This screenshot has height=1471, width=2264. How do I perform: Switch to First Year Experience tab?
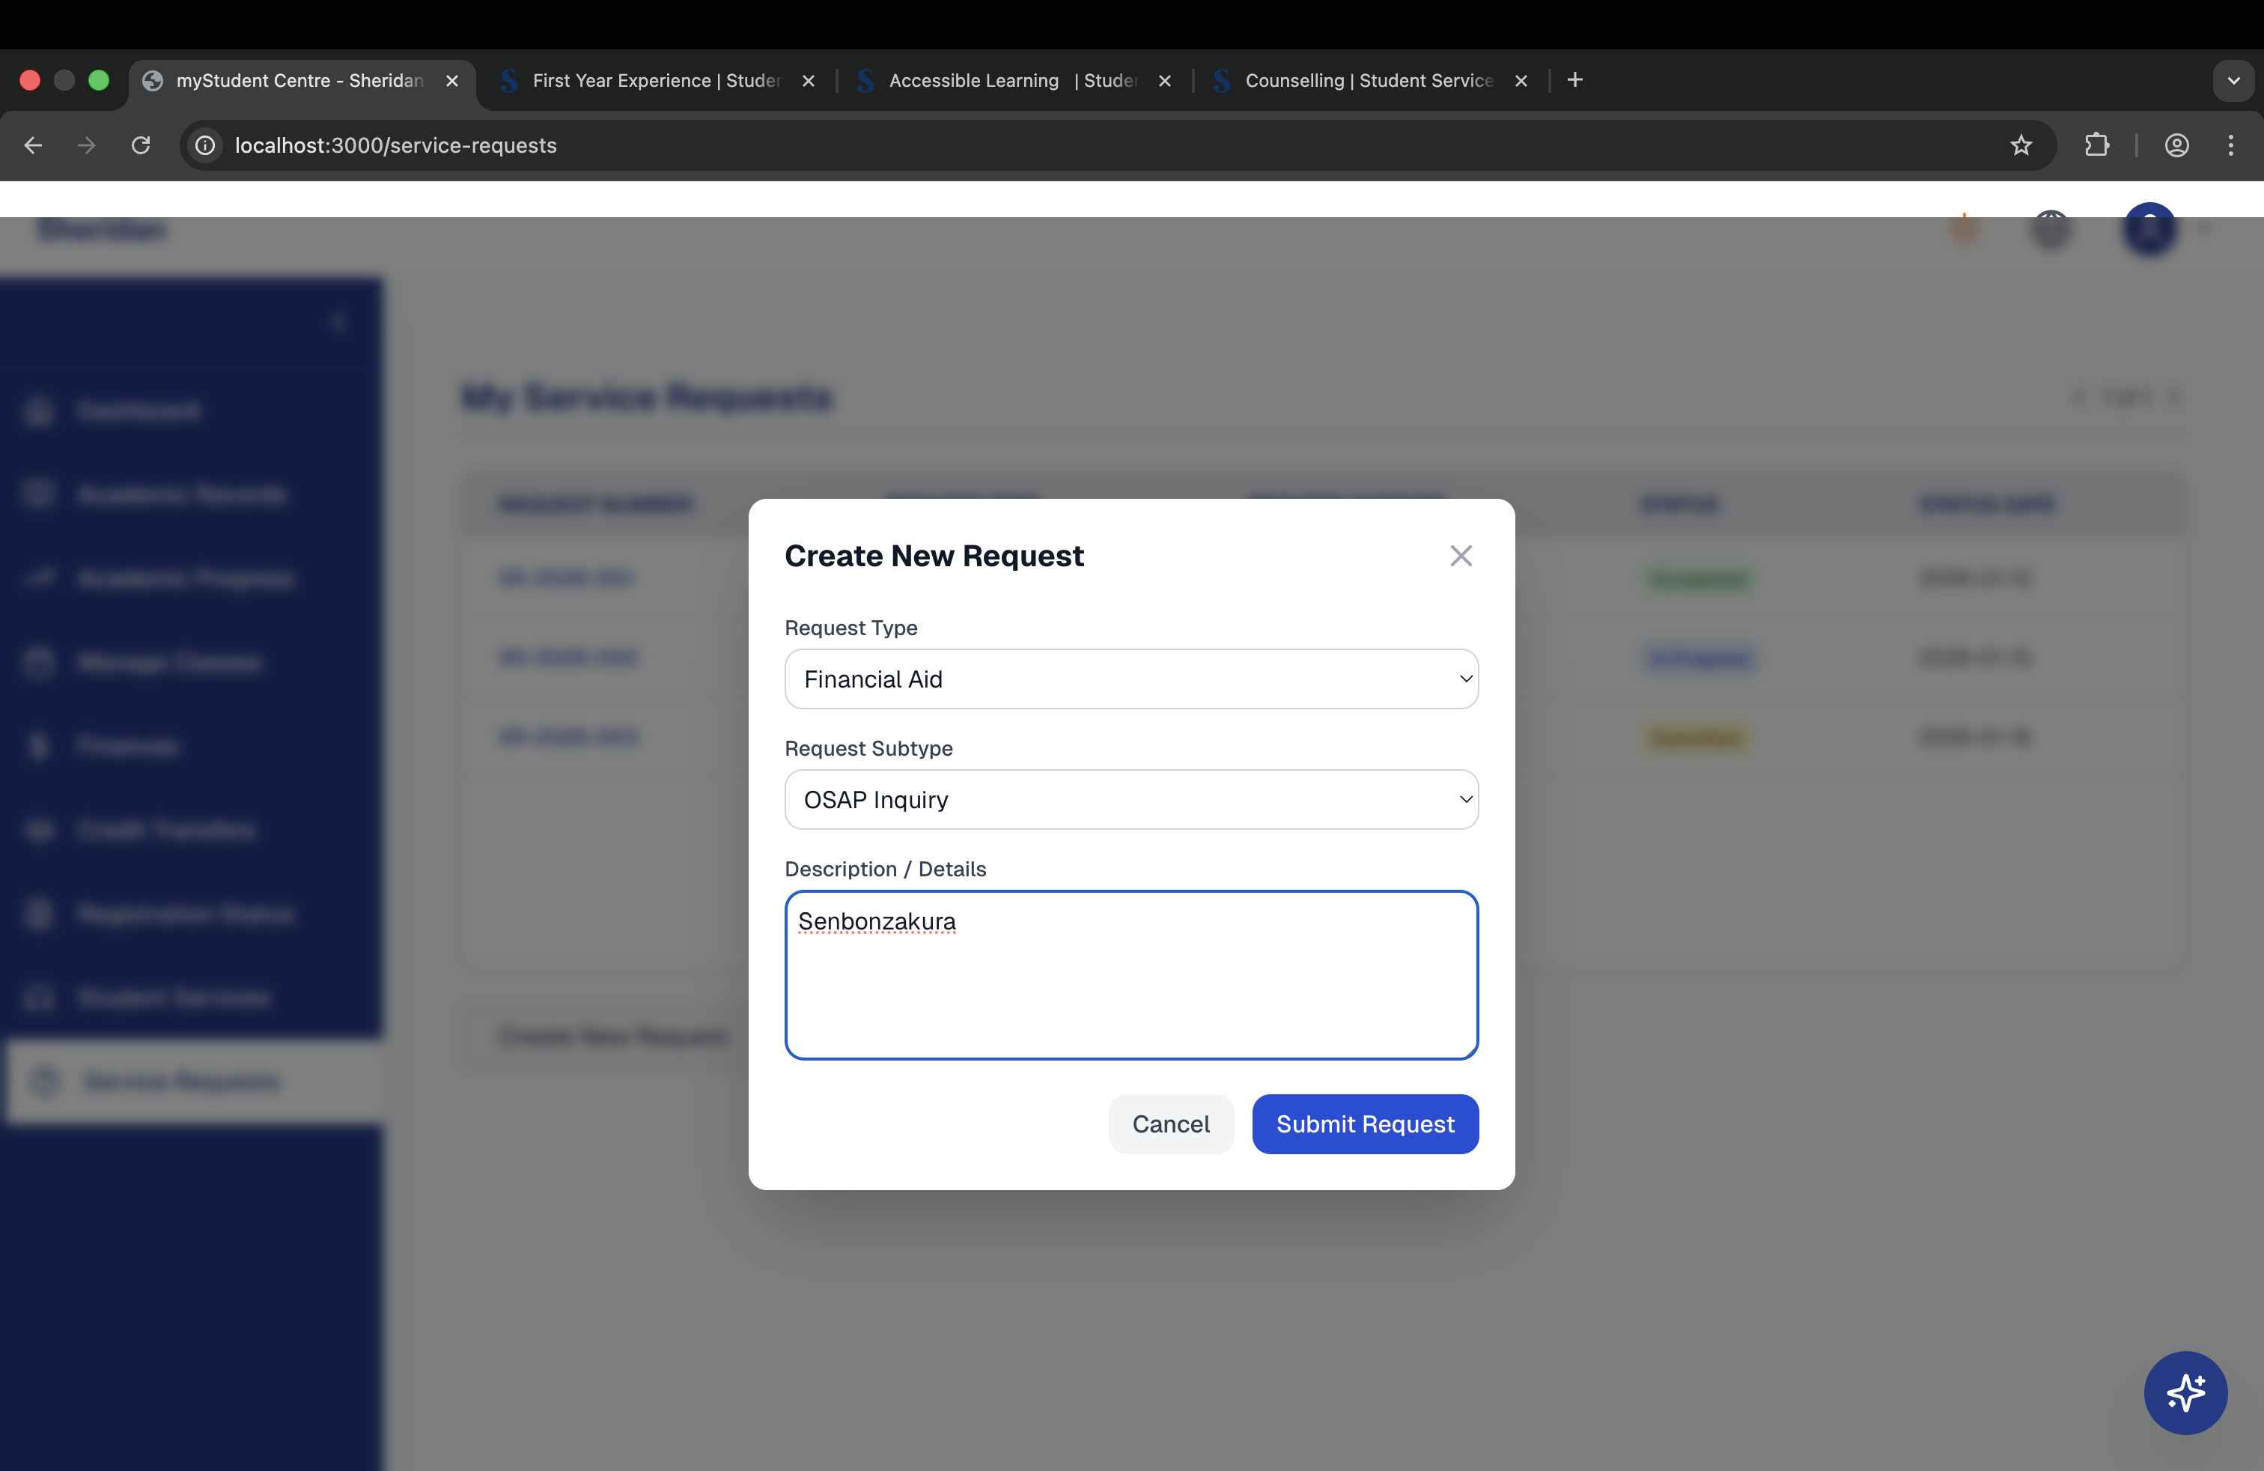[655, 81]
